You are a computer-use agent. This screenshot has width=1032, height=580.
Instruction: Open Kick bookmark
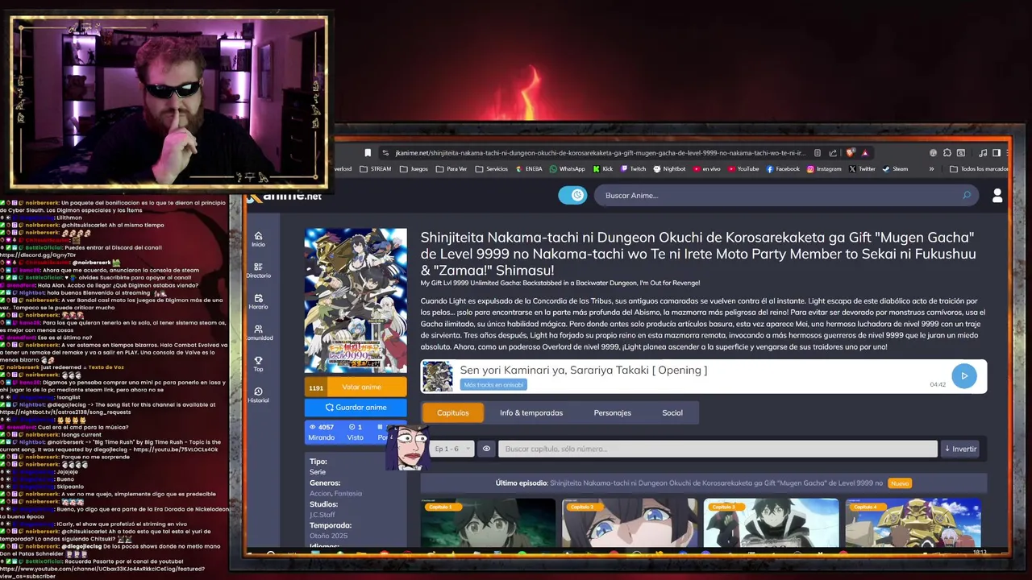pyautogui.click(x=603, y=169)
